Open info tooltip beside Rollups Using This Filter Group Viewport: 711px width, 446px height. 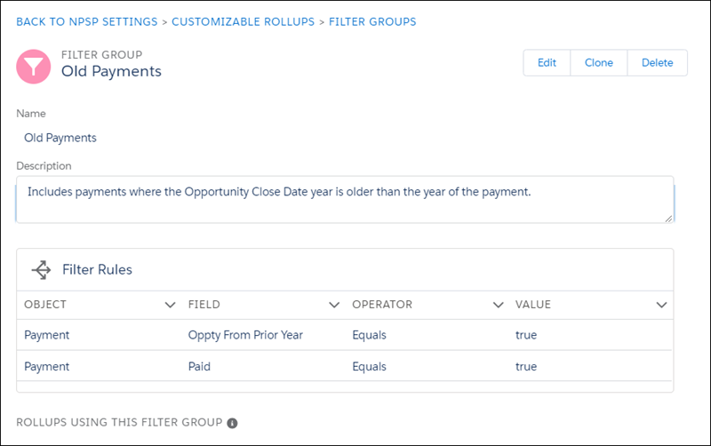pyautogui.click(x=232, y=423)
